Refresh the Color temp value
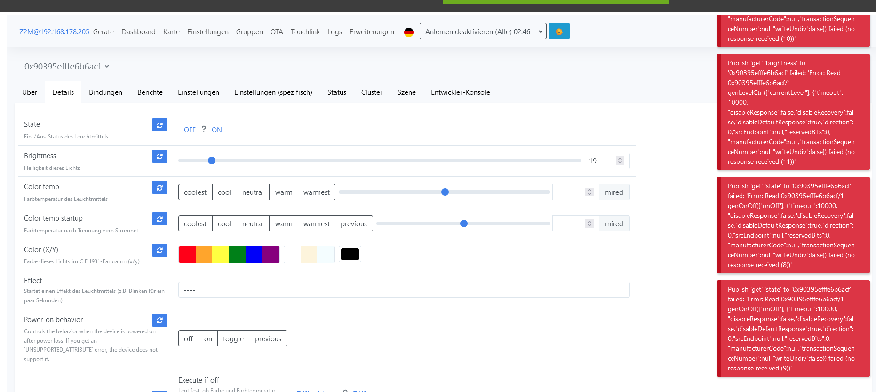 pyautogui.click(x=159, y=187)
